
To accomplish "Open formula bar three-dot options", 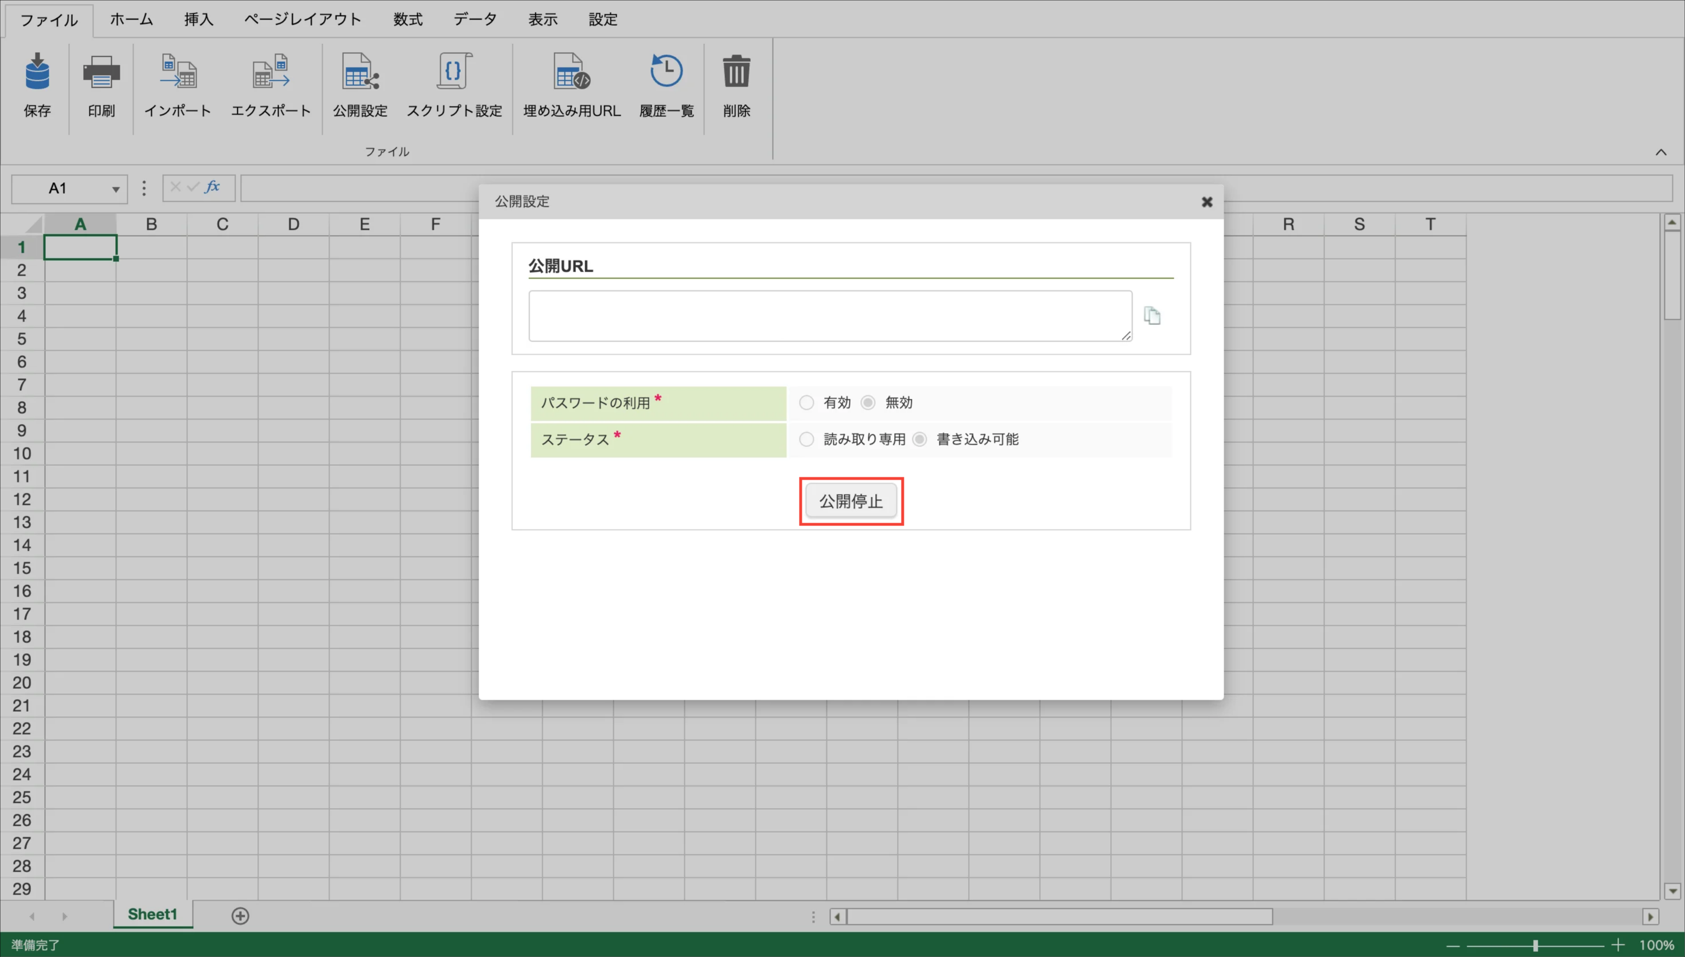I will [x=144, y=189].
